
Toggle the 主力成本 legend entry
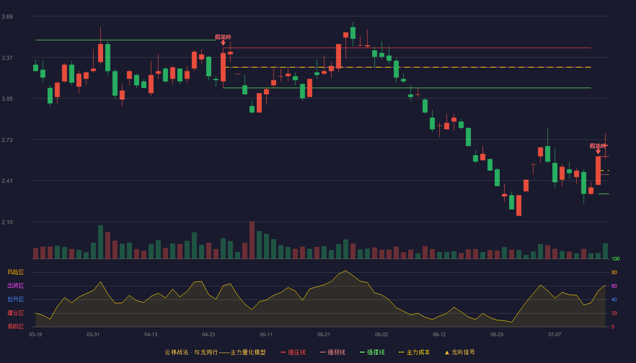click(414, 353)
